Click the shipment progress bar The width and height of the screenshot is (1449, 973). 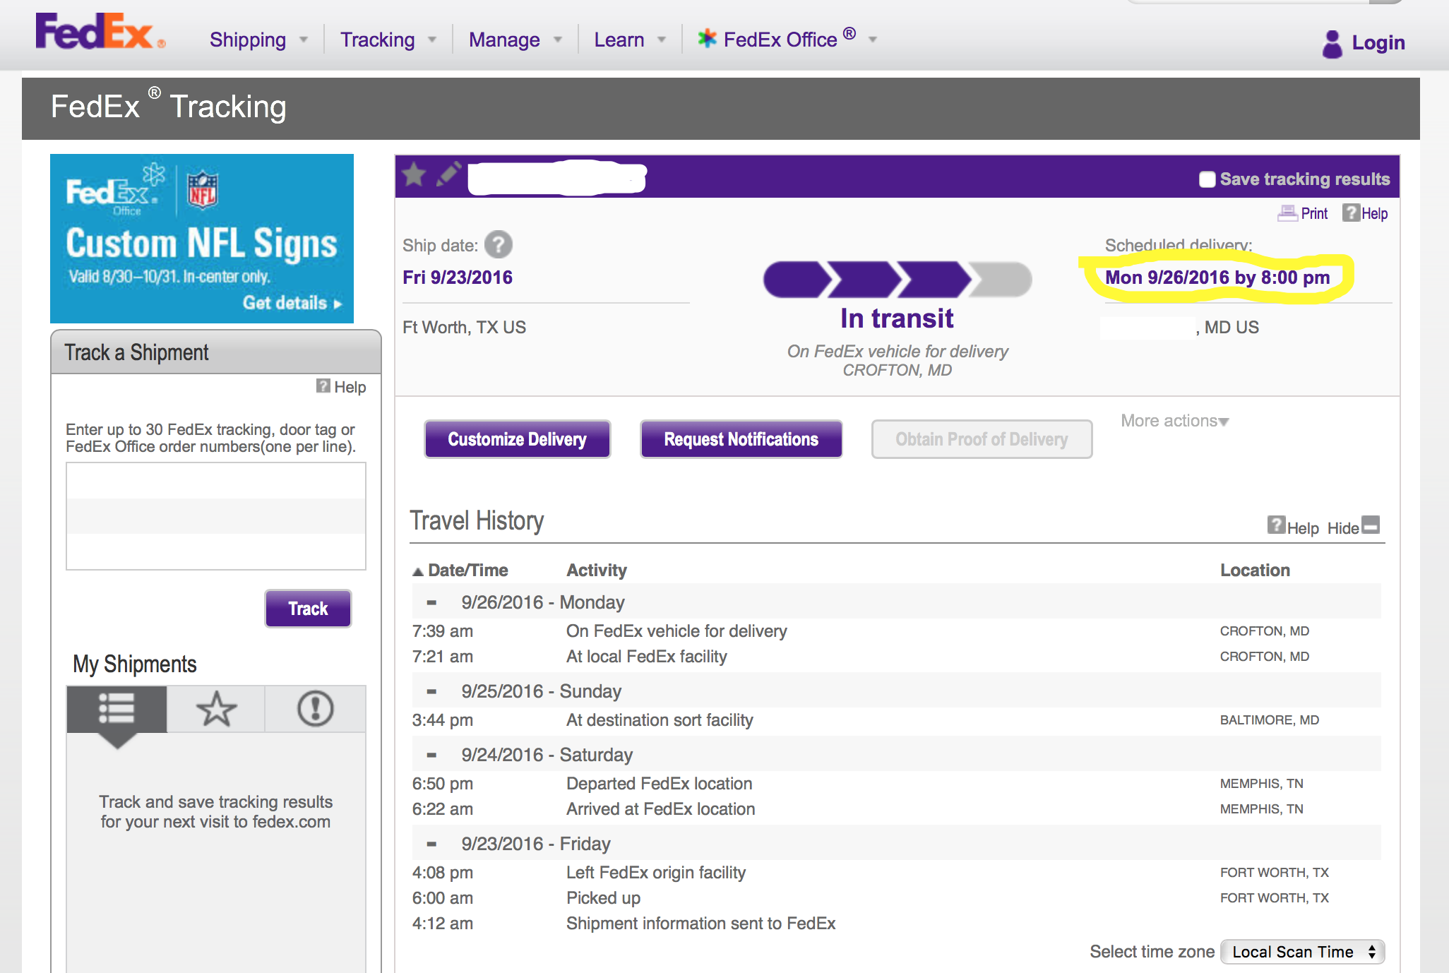pyautogui.click(x=898, y=280)
